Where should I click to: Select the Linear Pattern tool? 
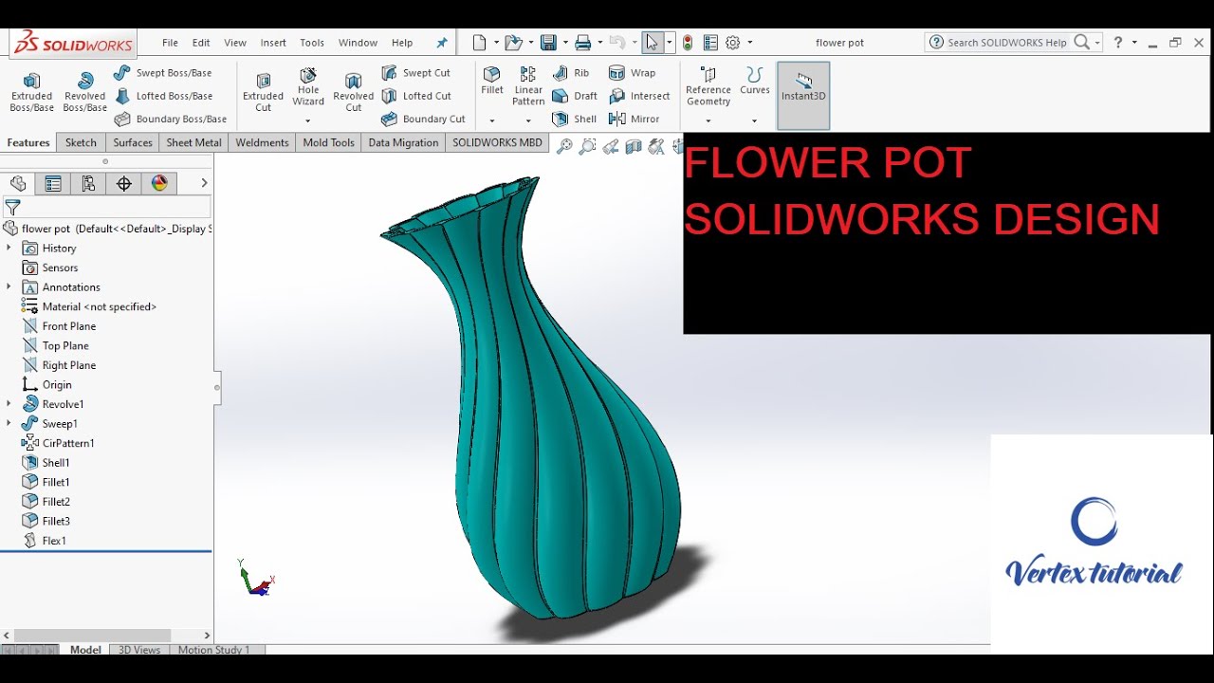point(528,86)
